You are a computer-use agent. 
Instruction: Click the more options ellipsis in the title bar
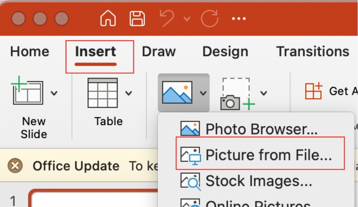[x=238, y=18]
